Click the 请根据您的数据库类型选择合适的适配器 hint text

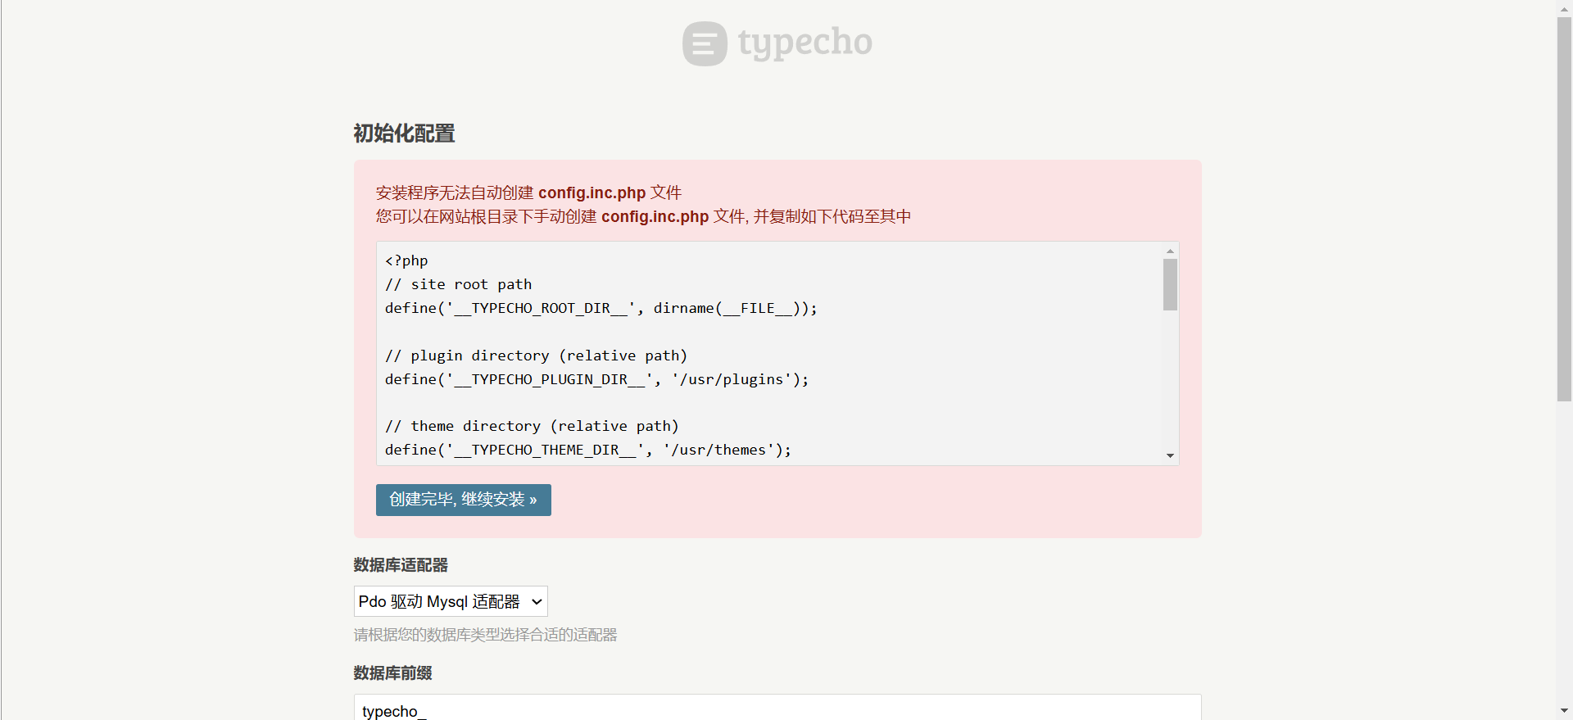(x=485, y=635)
